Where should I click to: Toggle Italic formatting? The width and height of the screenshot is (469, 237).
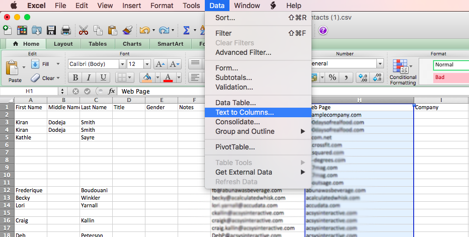(x=89, y=77)
